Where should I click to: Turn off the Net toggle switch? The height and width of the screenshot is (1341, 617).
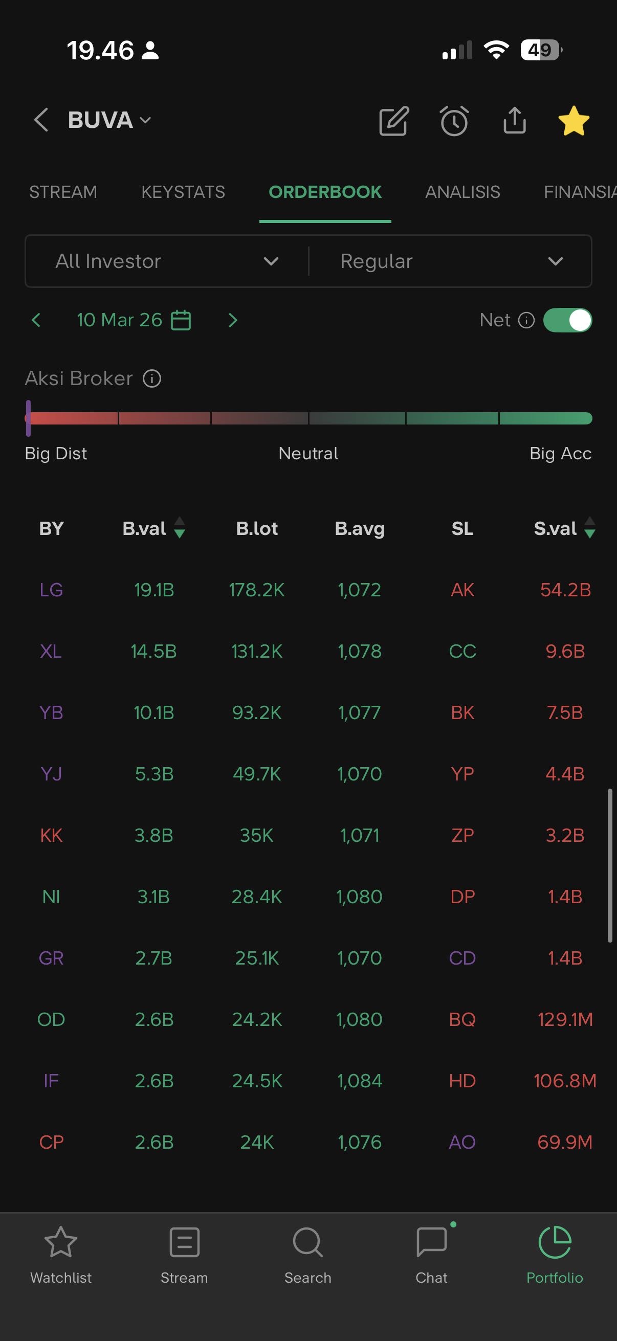567,320
